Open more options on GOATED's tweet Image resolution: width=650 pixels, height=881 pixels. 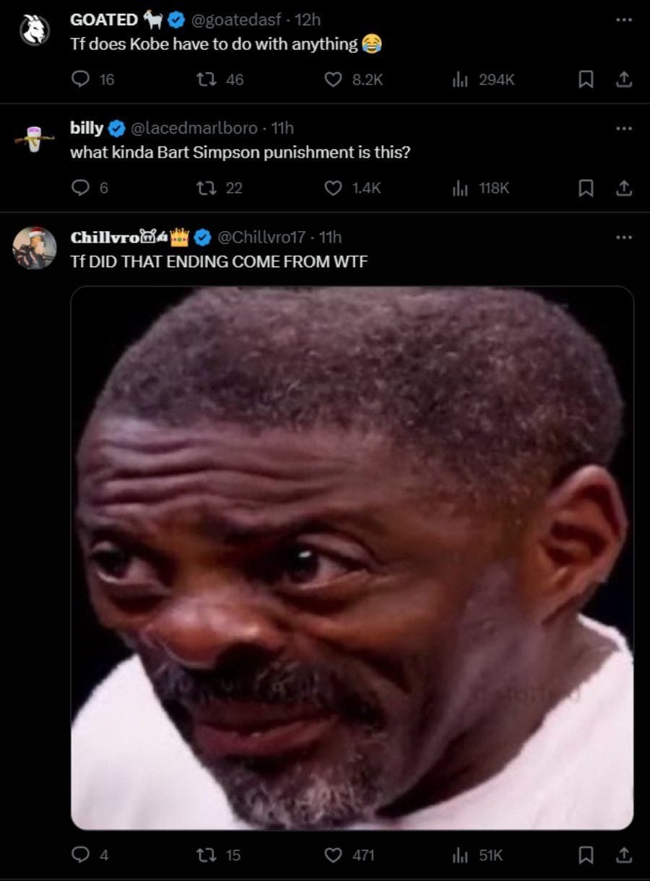[623, 19]
